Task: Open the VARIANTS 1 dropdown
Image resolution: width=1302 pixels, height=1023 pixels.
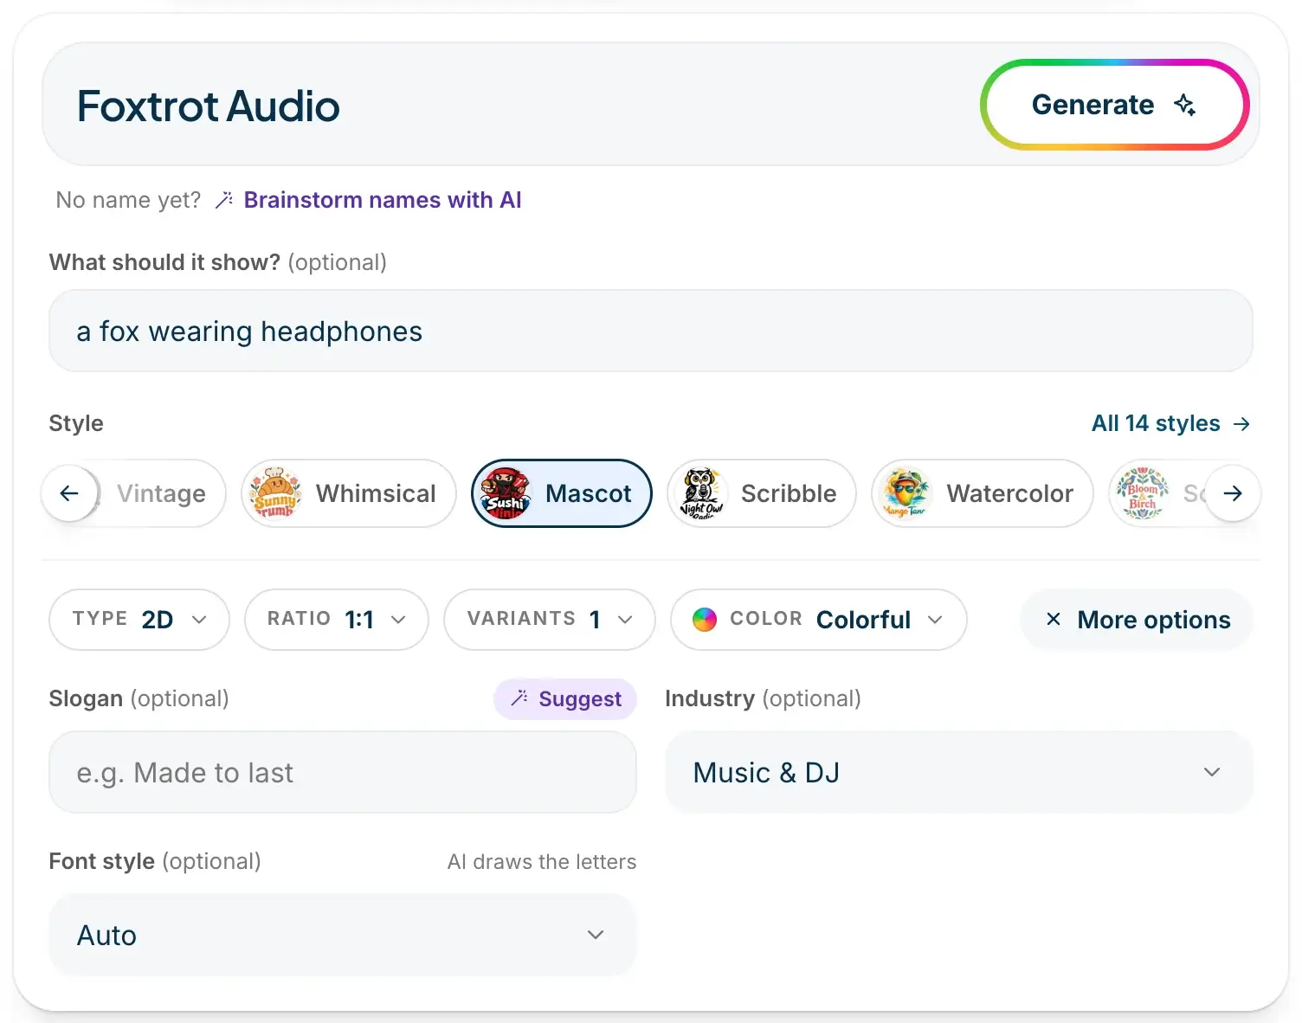Action: coord(550,620)
